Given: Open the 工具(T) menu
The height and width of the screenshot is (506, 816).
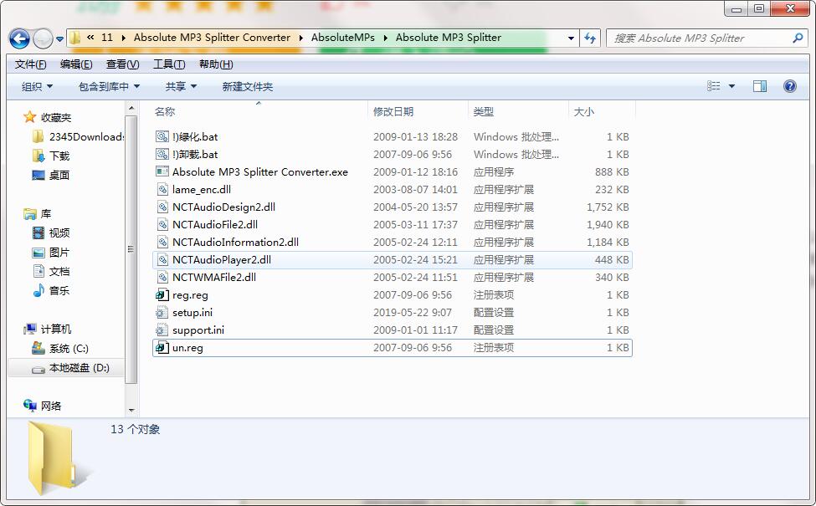Looking at the screenshot, I should point(168,64).
